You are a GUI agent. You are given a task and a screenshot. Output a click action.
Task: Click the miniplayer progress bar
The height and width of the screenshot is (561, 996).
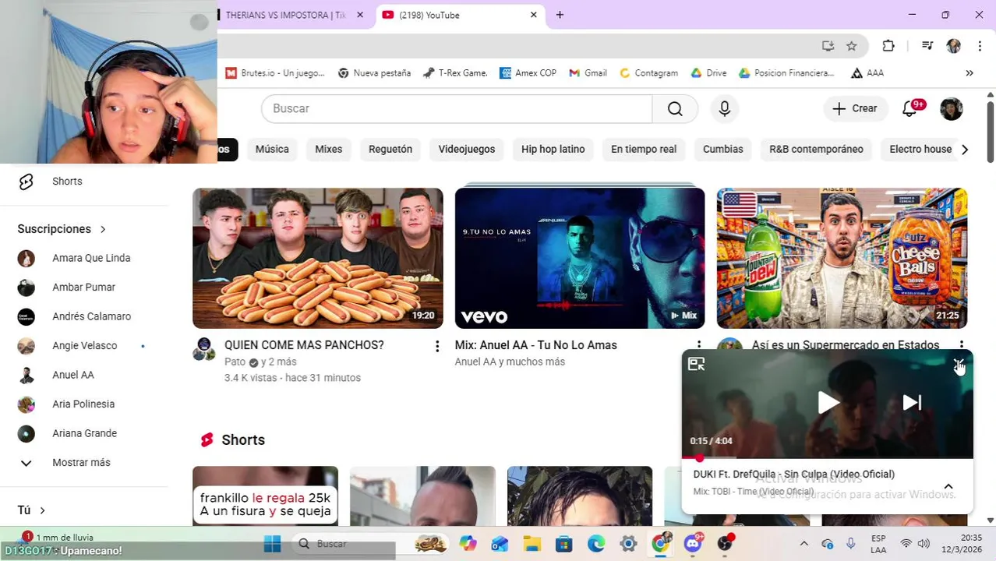(x=828, y=457)
